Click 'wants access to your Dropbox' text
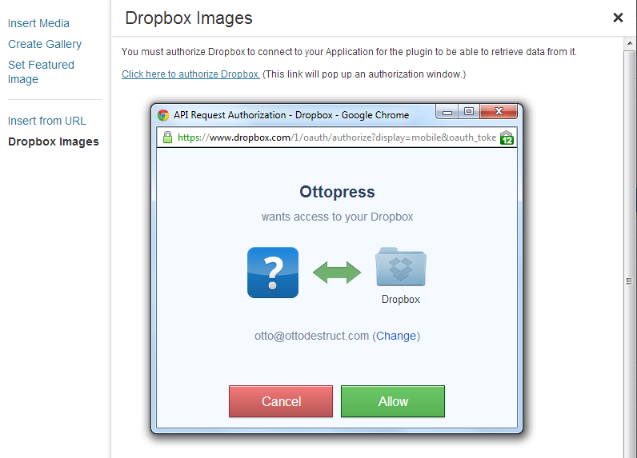 pyautogui.click(x=337, y=217)
